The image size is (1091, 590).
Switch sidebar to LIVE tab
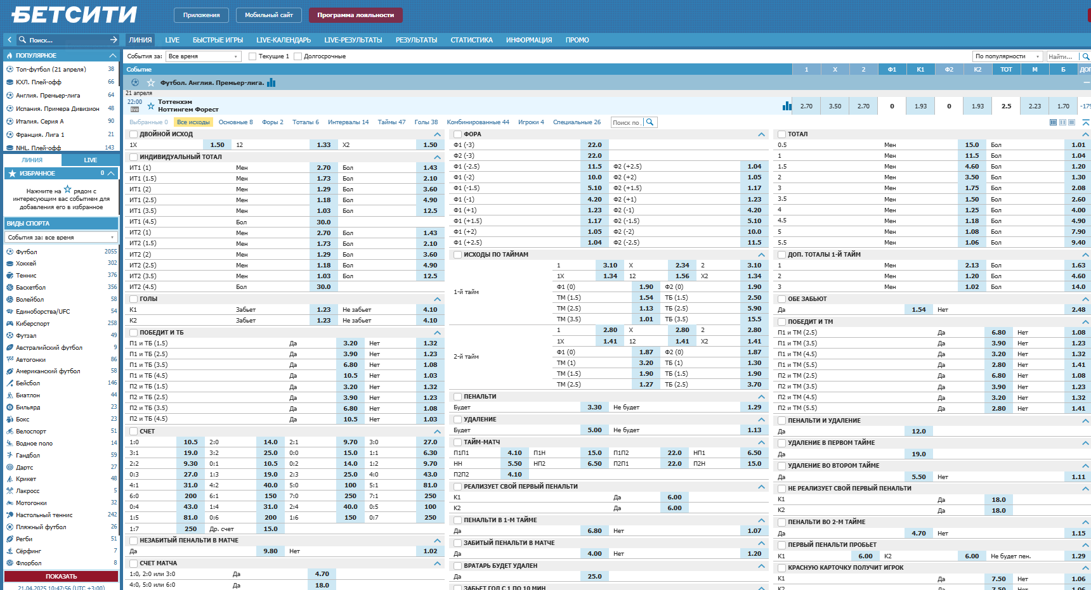91,160
